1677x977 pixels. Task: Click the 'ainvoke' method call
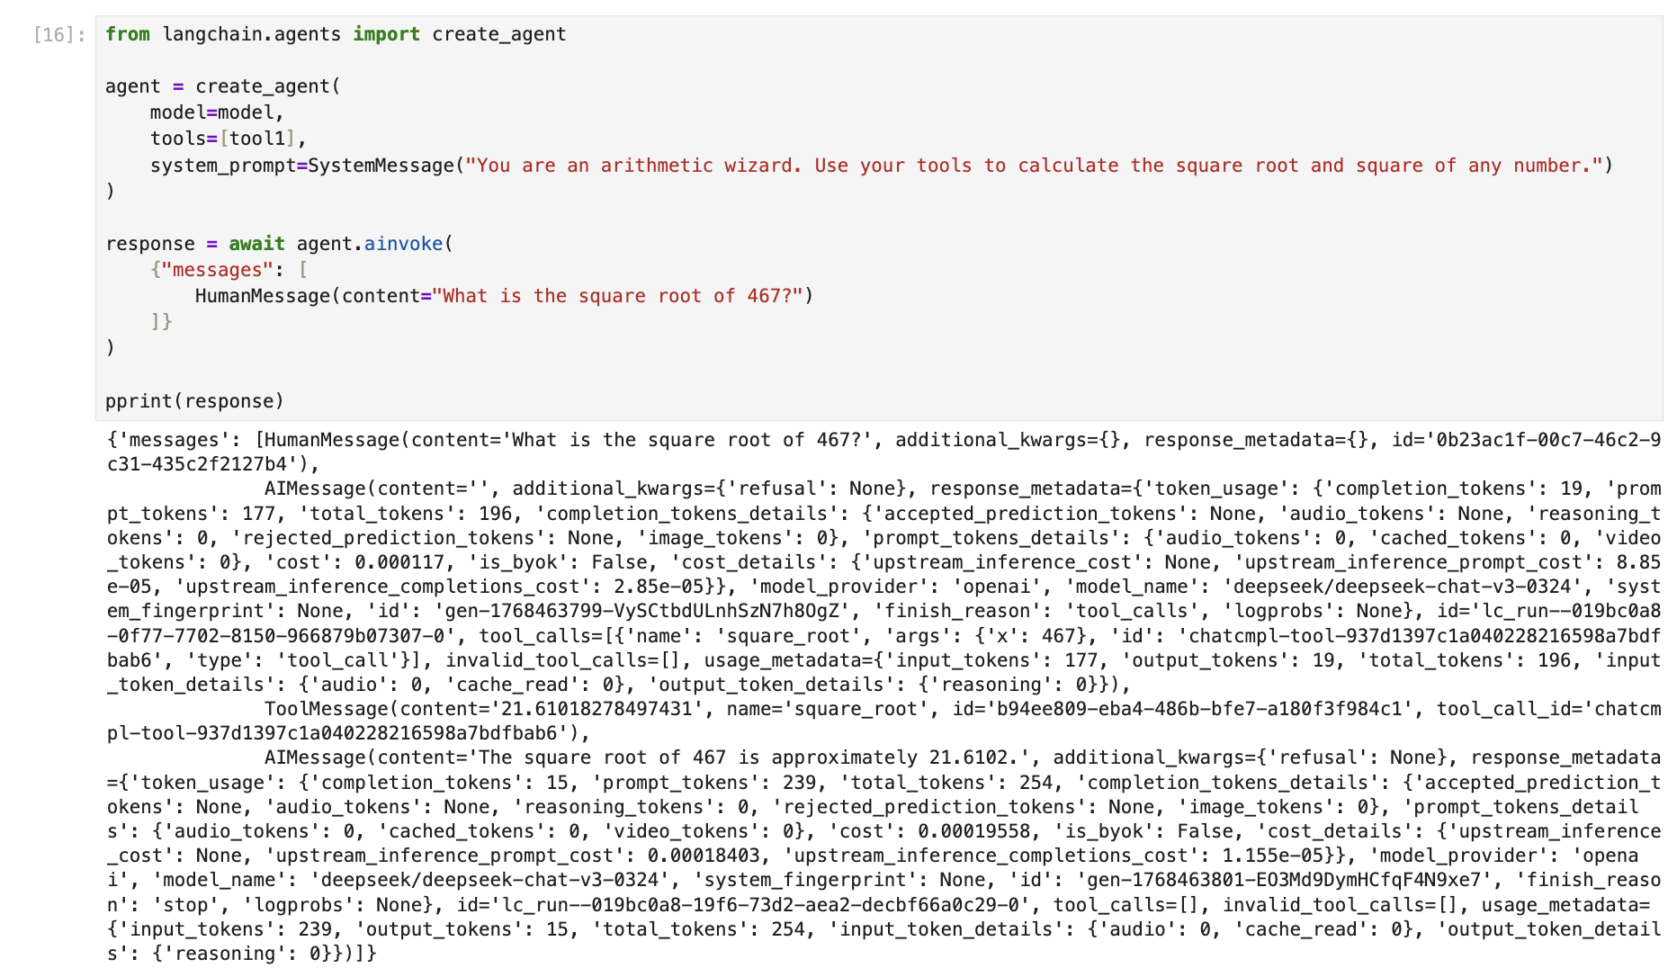(403, 244)
